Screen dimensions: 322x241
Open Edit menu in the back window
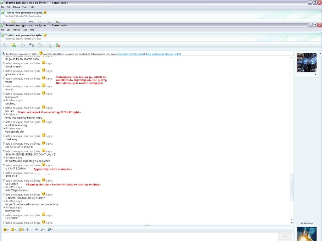(x=8, y=7)
